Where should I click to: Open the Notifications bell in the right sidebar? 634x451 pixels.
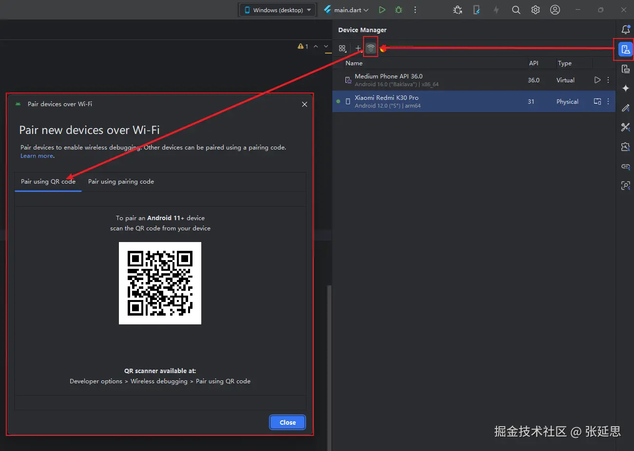[x=626, y=30]
